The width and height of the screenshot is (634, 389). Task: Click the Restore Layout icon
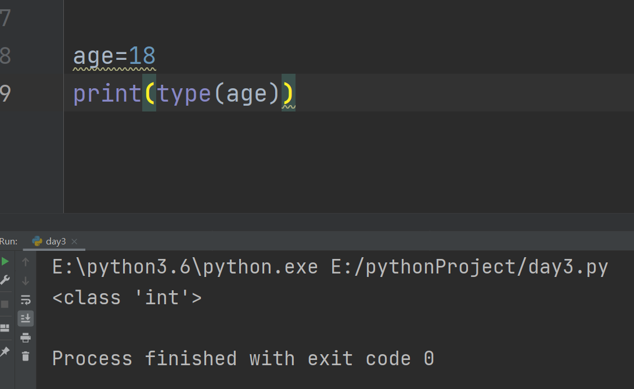[x=5, y=328]
